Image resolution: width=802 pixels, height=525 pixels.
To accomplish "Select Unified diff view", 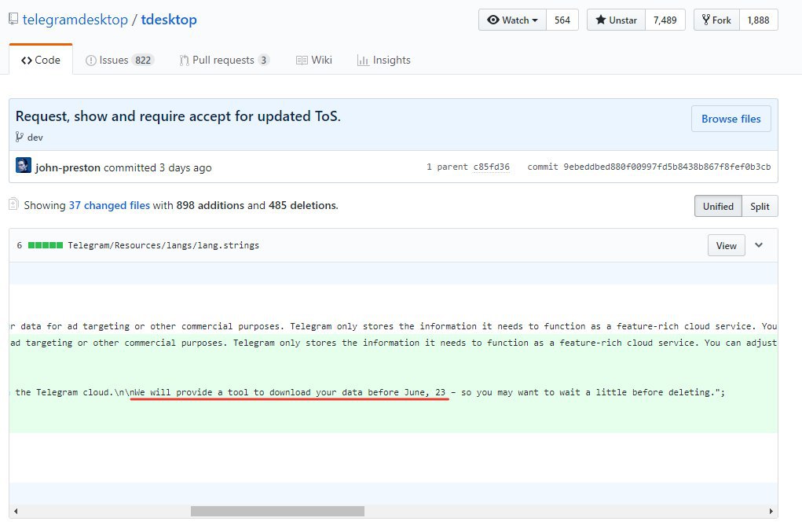I will [x=718, y=206].
